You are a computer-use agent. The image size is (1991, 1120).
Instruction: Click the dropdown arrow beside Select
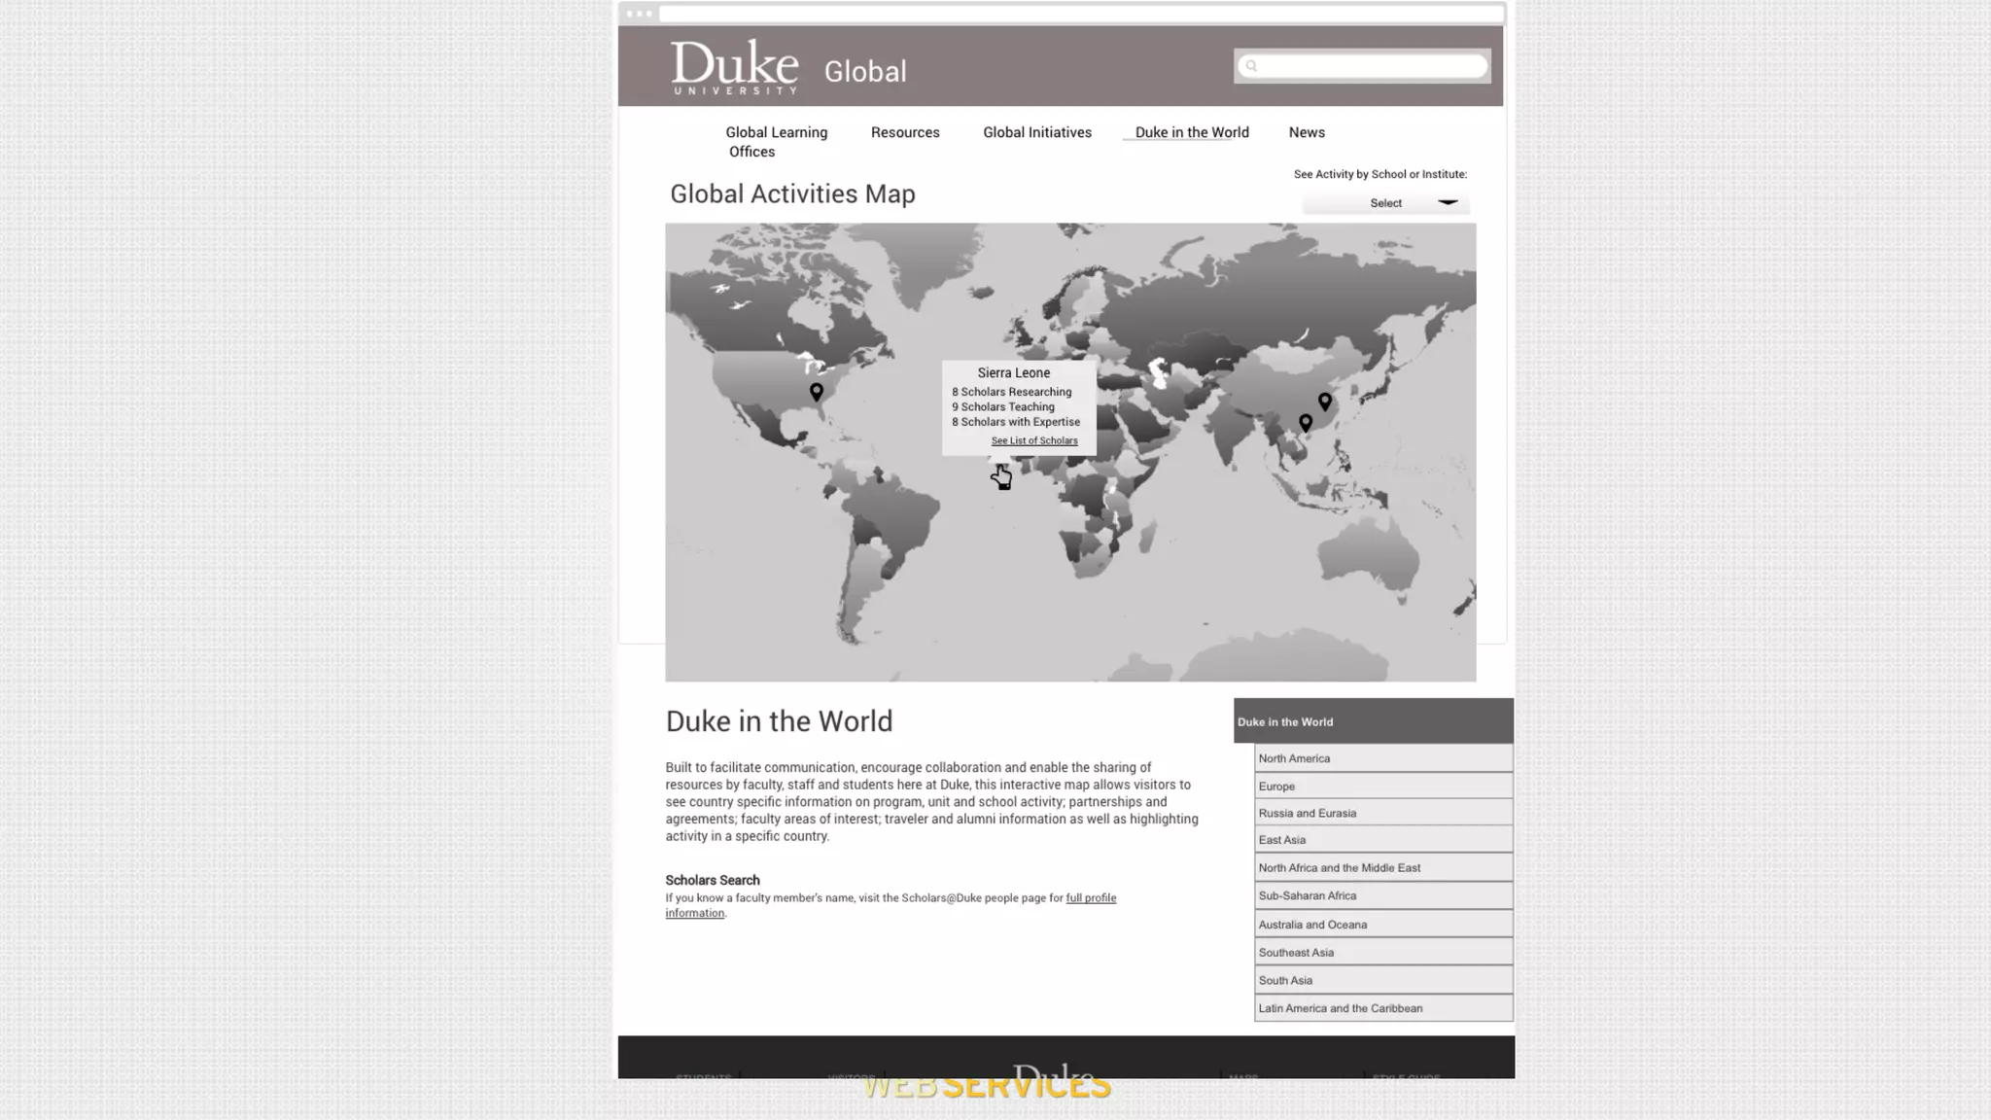[1448, 202]
